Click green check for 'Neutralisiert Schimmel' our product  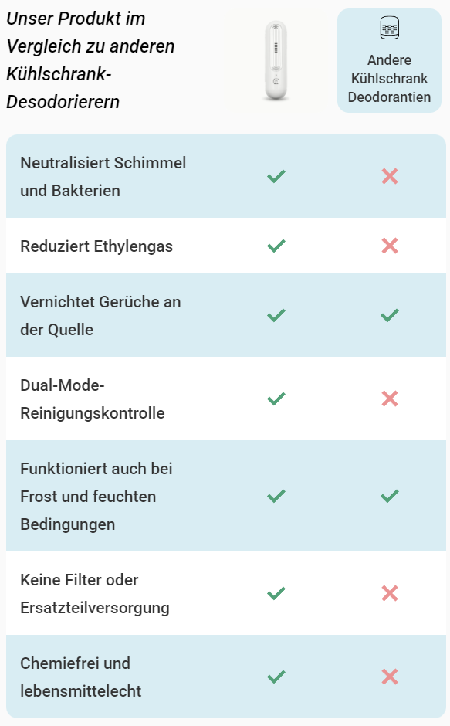[x=276, y=176]
